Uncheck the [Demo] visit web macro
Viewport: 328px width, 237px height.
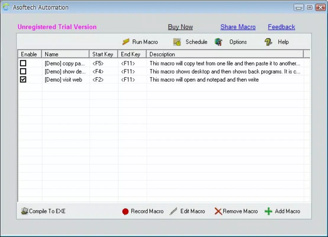coord(23,79)
